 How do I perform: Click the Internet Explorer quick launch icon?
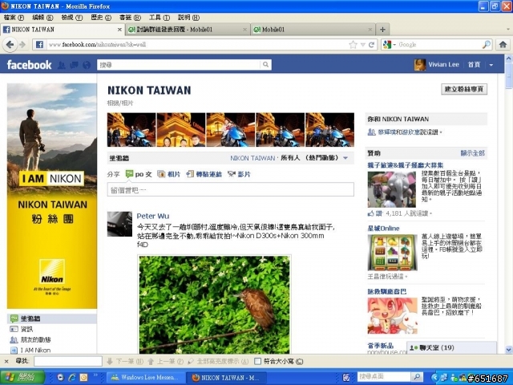pyautogui.click(x=72, y=378)
